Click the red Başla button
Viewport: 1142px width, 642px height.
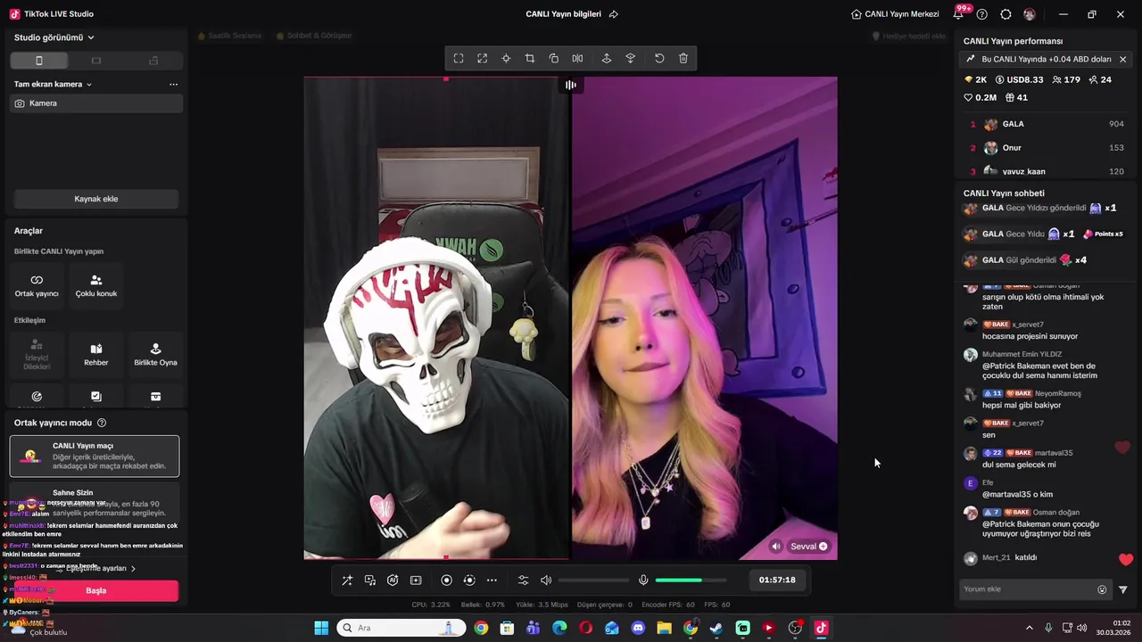pos(96,590)
